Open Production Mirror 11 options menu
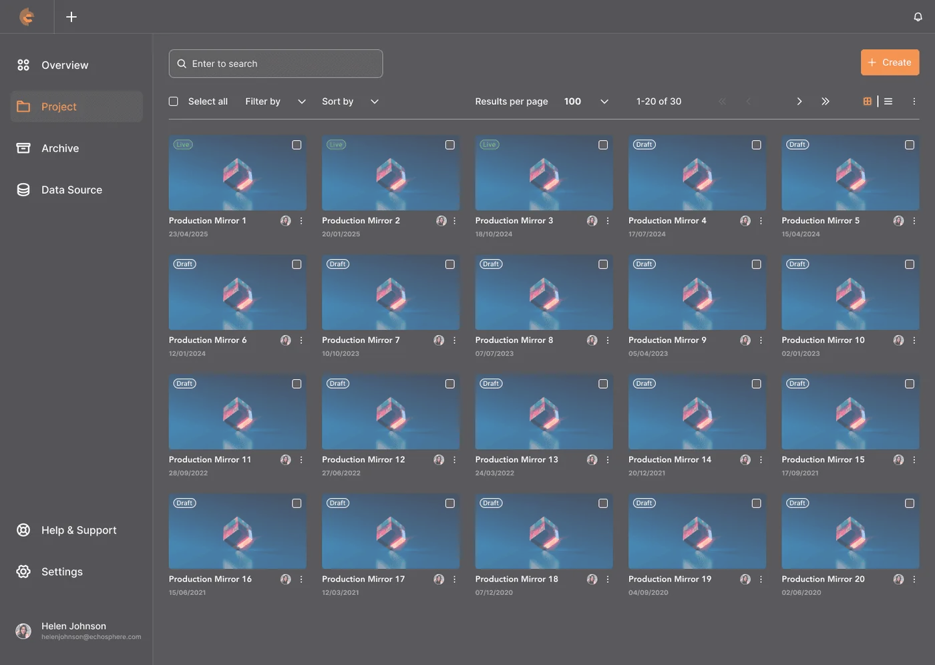The width and height of the screenshot is (935, 665). pyautogui.click(x=301, y=460)
